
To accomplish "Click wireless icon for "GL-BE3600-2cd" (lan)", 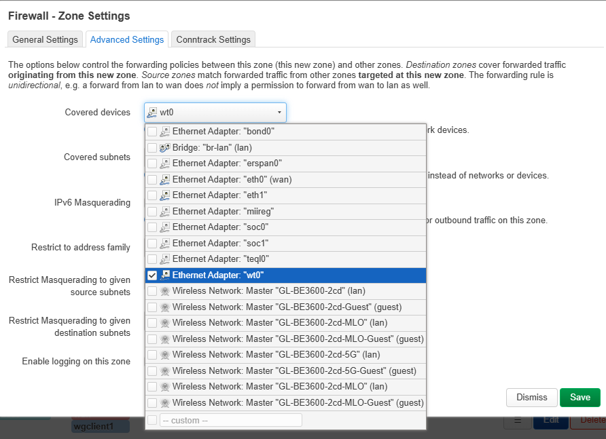I will point(164,291).
